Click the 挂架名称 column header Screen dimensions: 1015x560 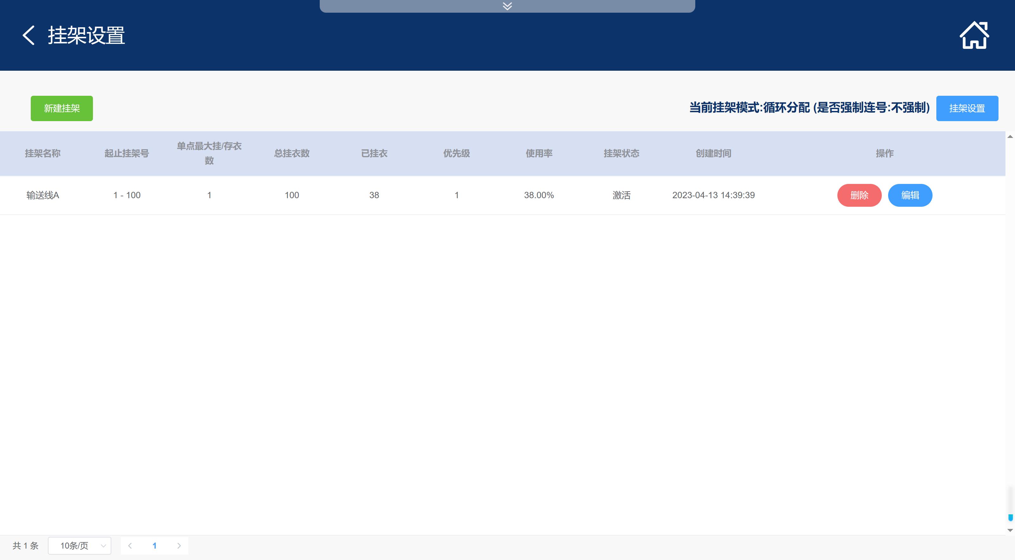[x=43, y=153]
